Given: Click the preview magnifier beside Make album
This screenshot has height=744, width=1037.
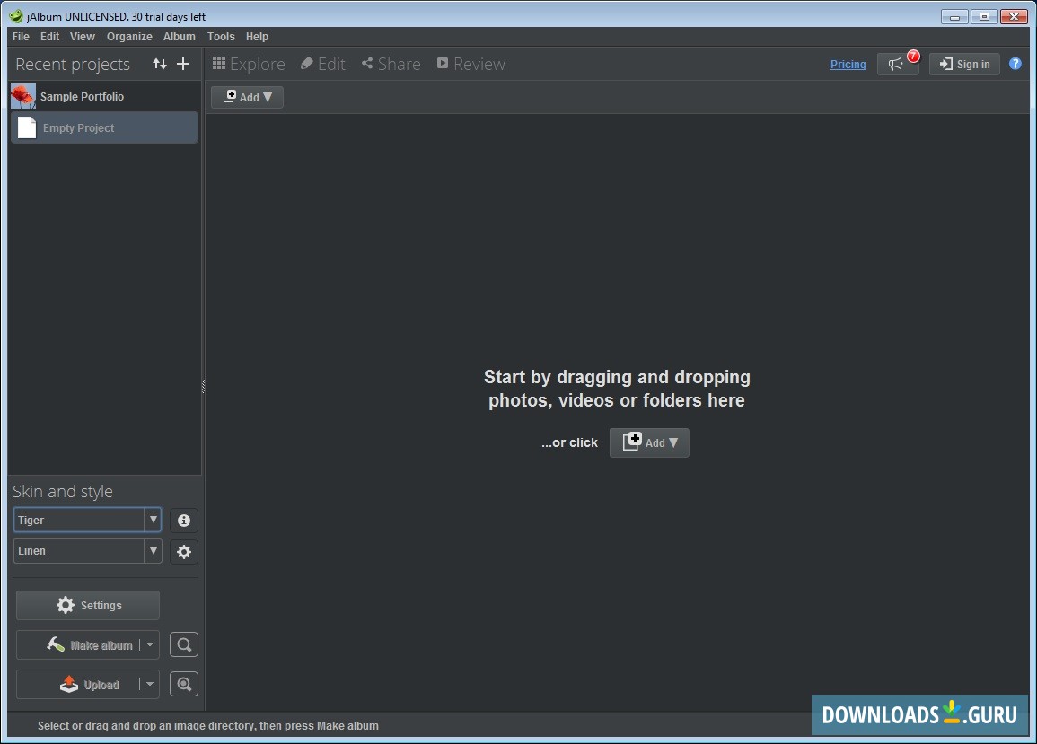Looking at the screenshot, I should [184, 644].
